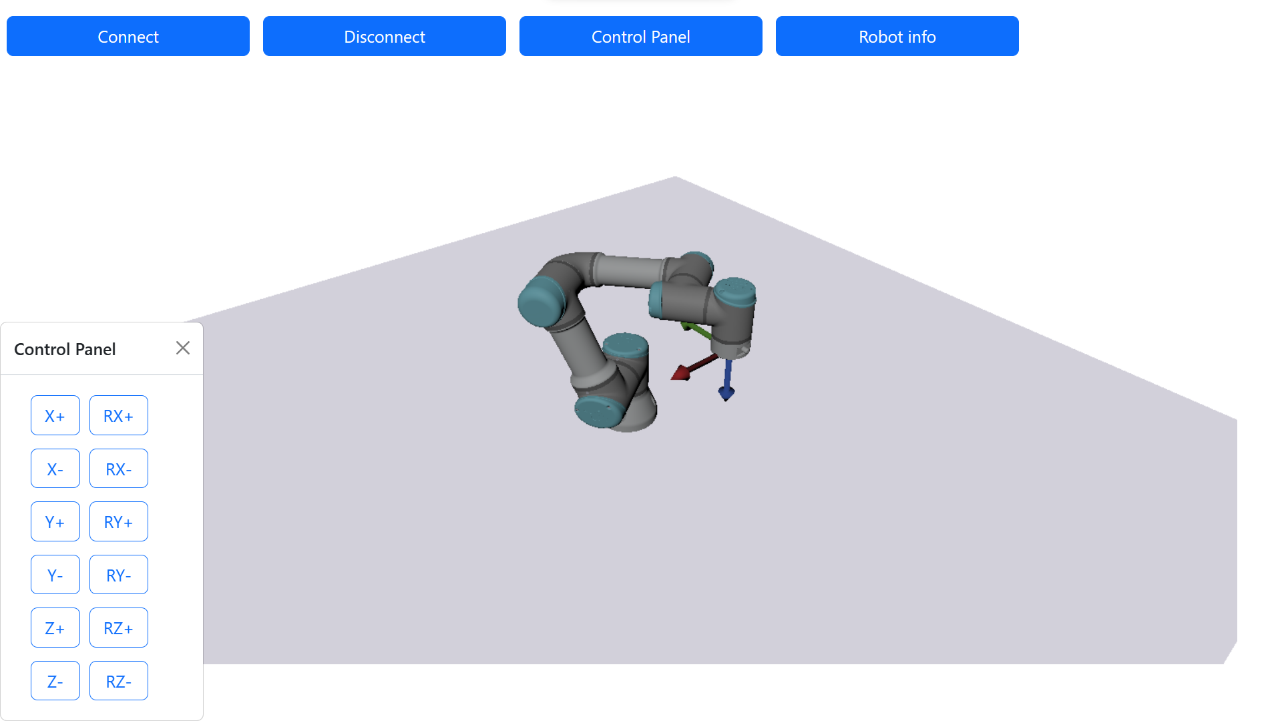This screenshot has width=1282, height=721.
Task: Click the Control Panel title text
Action: point(65,349)
